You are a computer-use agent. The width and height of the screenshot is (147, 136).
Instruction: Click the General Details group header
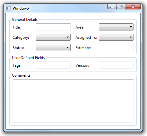25,20
